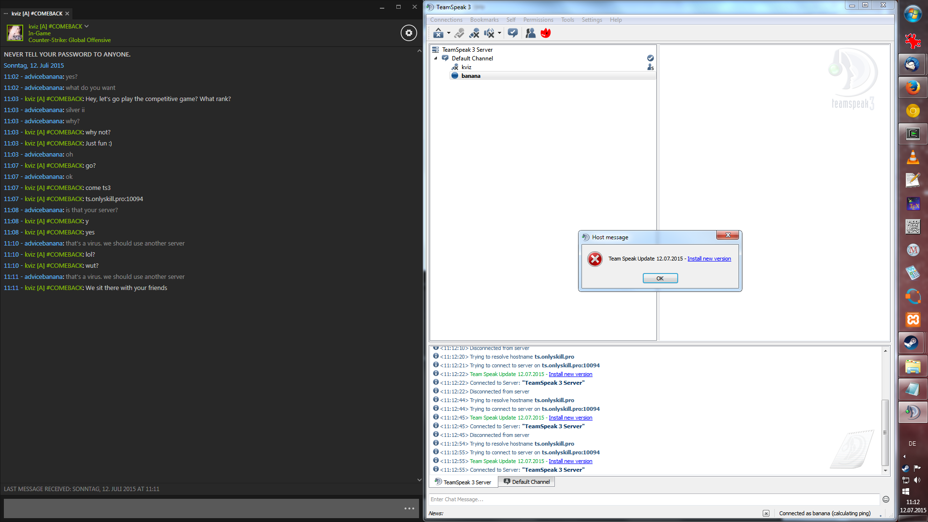This screenshot has height=522, width=928.
Task: Open the away status dropdown arrow
Action: click(x=449, y=33)
